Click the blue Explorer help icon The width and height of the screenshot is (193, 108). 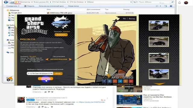pos(171,6)
